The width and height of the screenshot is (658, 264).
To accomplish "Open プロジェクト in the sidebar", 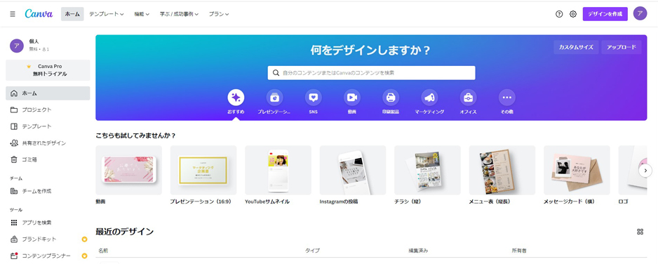I will 48,110.
